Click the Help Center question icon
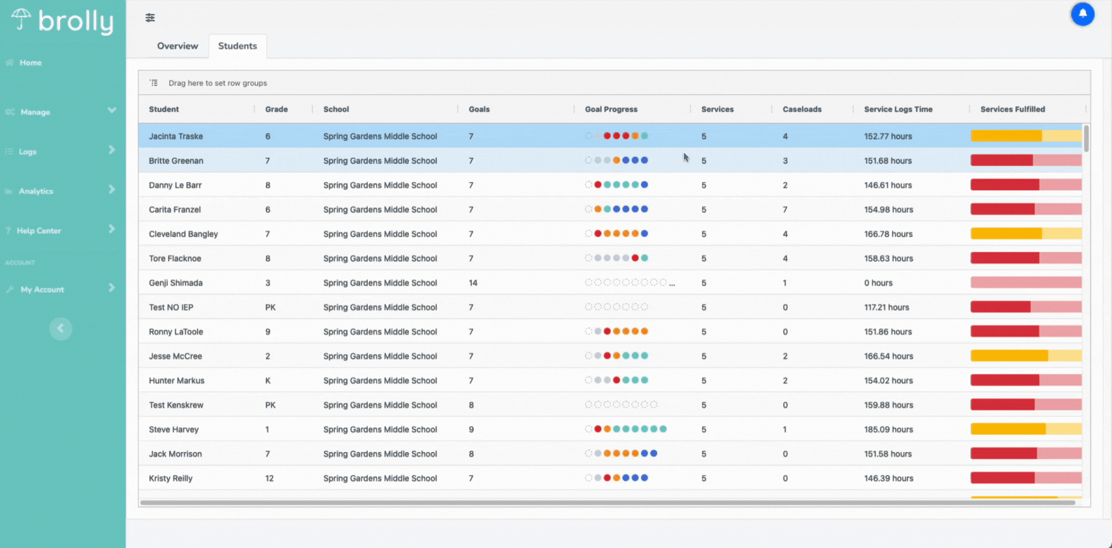The height and width of the screenshot is (548, 1112). click(x=8, y=230)
